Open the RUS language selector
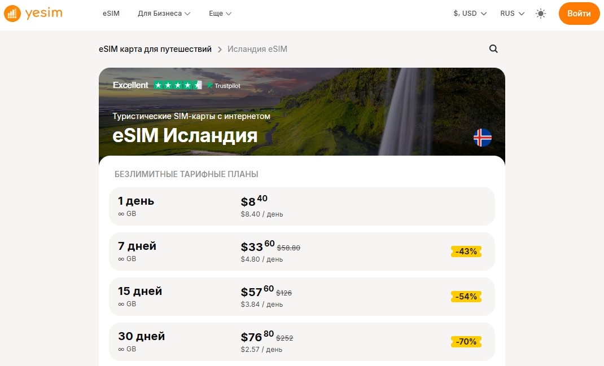The height and width of the screenshot is (366, 604). [511, 12]
